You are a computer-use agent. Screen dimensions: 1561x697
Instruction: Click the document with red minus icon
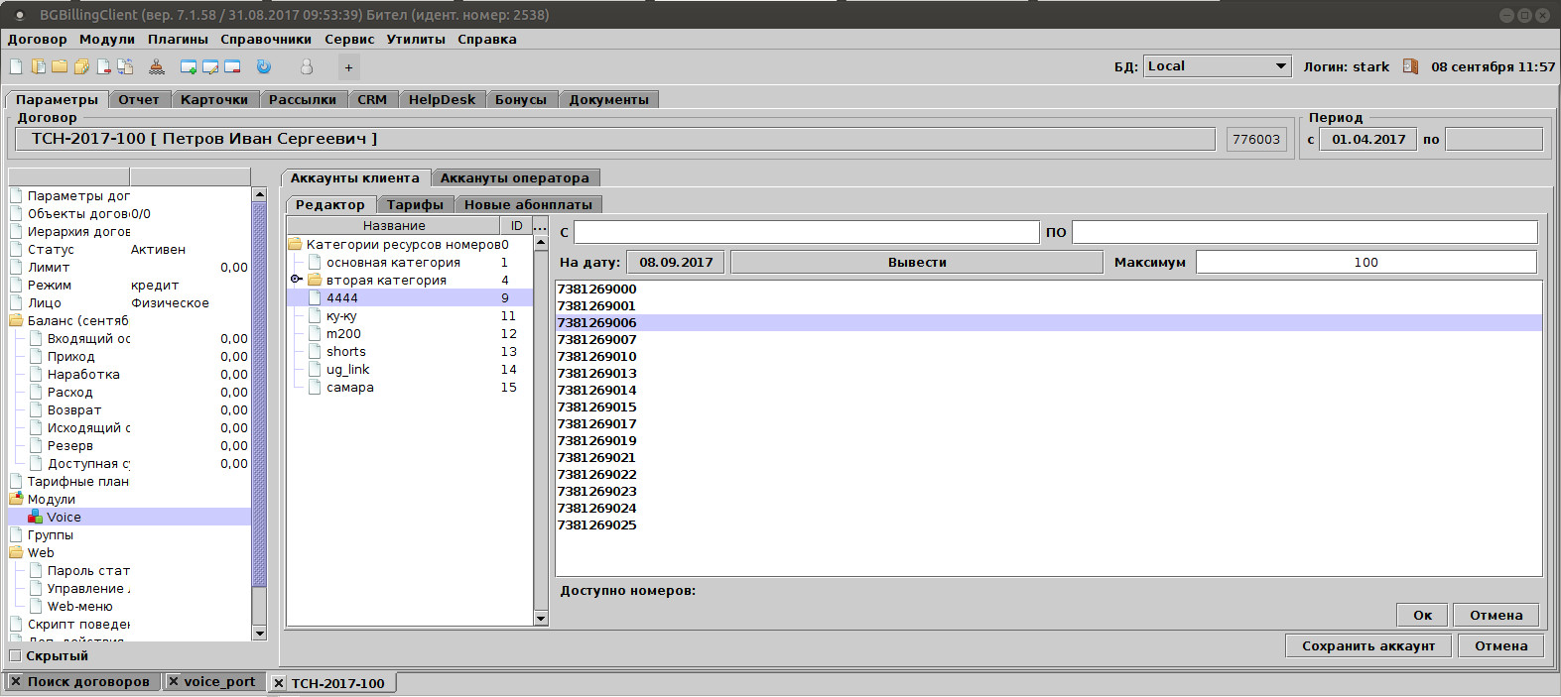[103, 66]
